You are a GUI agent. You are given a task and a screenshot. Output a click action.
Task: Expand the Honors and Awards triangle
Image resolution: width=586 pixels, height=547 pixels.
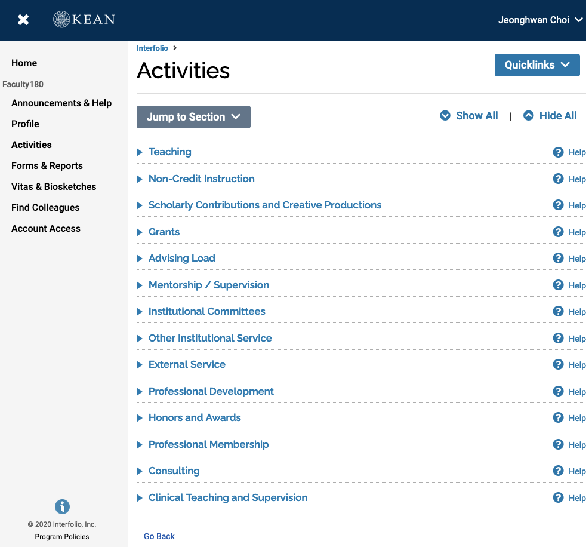[x=140, y=417]
